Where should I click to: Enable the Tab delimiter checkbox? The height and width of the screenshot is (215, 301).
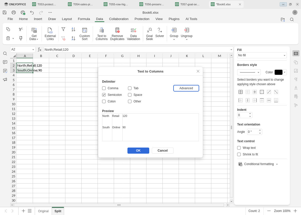(130, 88)
